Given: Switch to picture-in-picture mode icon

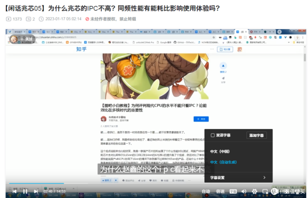Looking at the screenshot, I should pyautogui.click(x=265, y=191).
